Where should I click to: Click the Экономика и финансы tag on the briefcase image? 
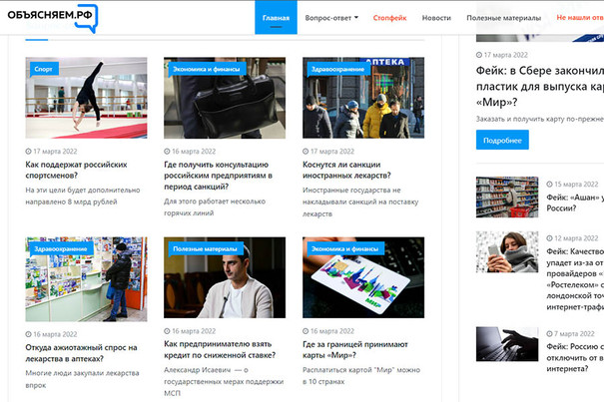click(x=207, y=69)
